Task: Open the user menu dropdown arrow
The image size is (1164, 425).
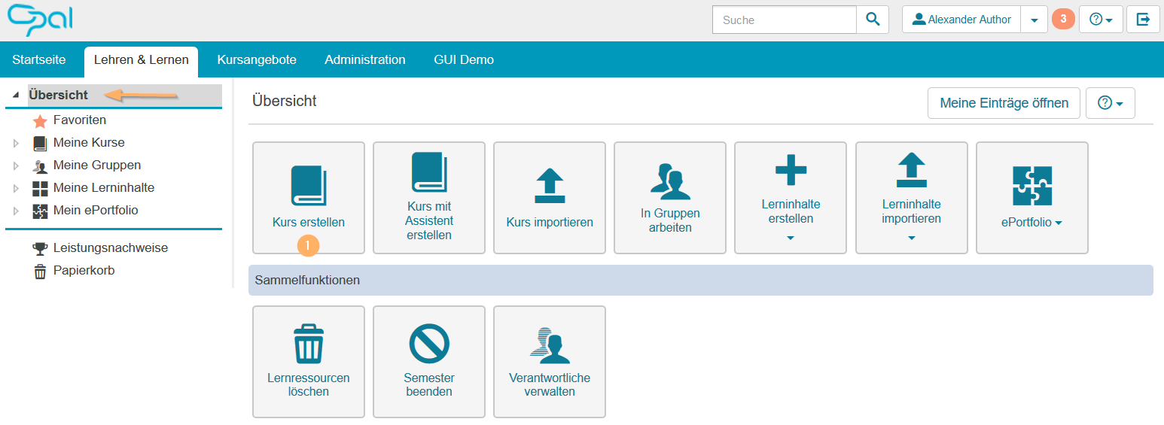Action: (1034, 20)
